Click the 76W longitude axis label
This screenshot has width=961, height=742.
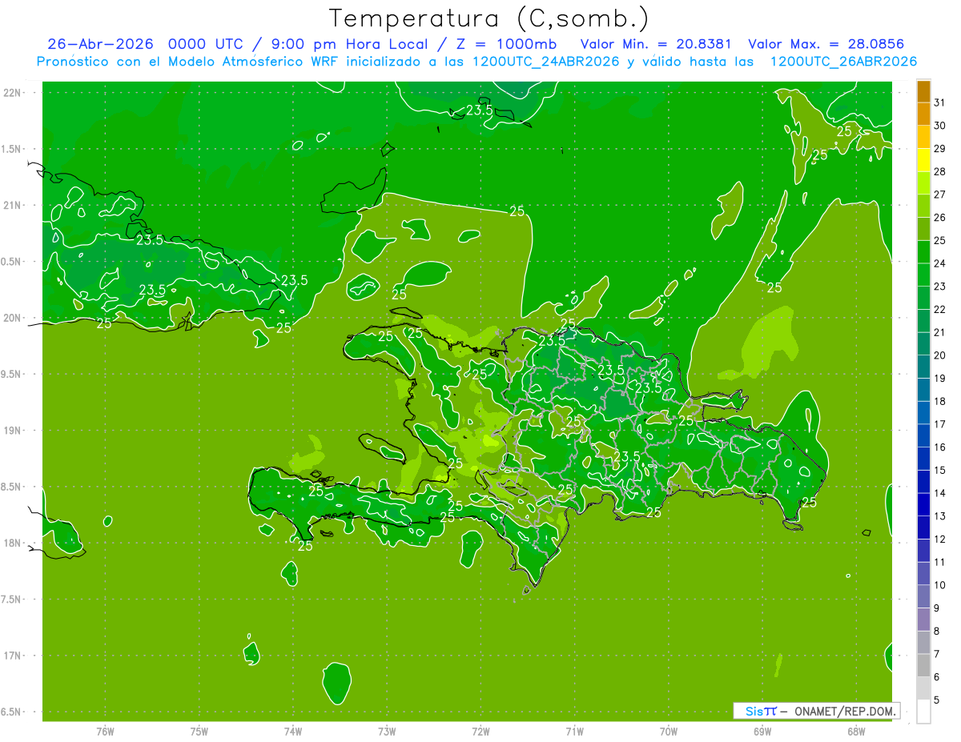coord(105,732)
